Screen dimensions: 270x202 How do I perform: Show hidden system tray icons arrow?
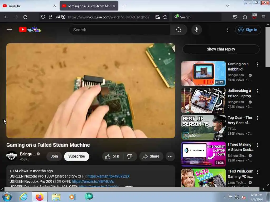[x=224, y=197]
